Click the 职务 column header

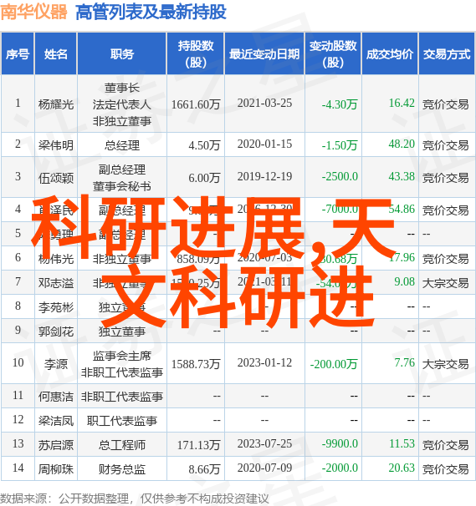click(x=122, y=54)
